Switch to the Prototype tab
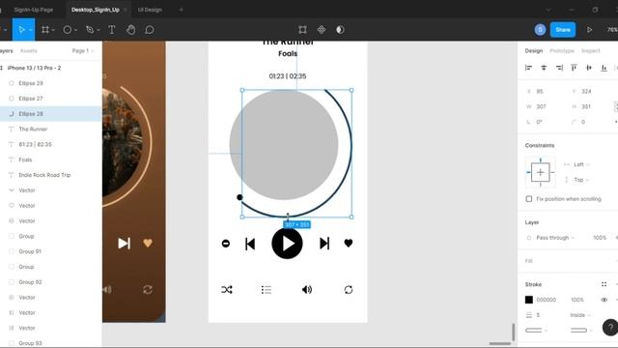The image size is (618, 348). 562,51
